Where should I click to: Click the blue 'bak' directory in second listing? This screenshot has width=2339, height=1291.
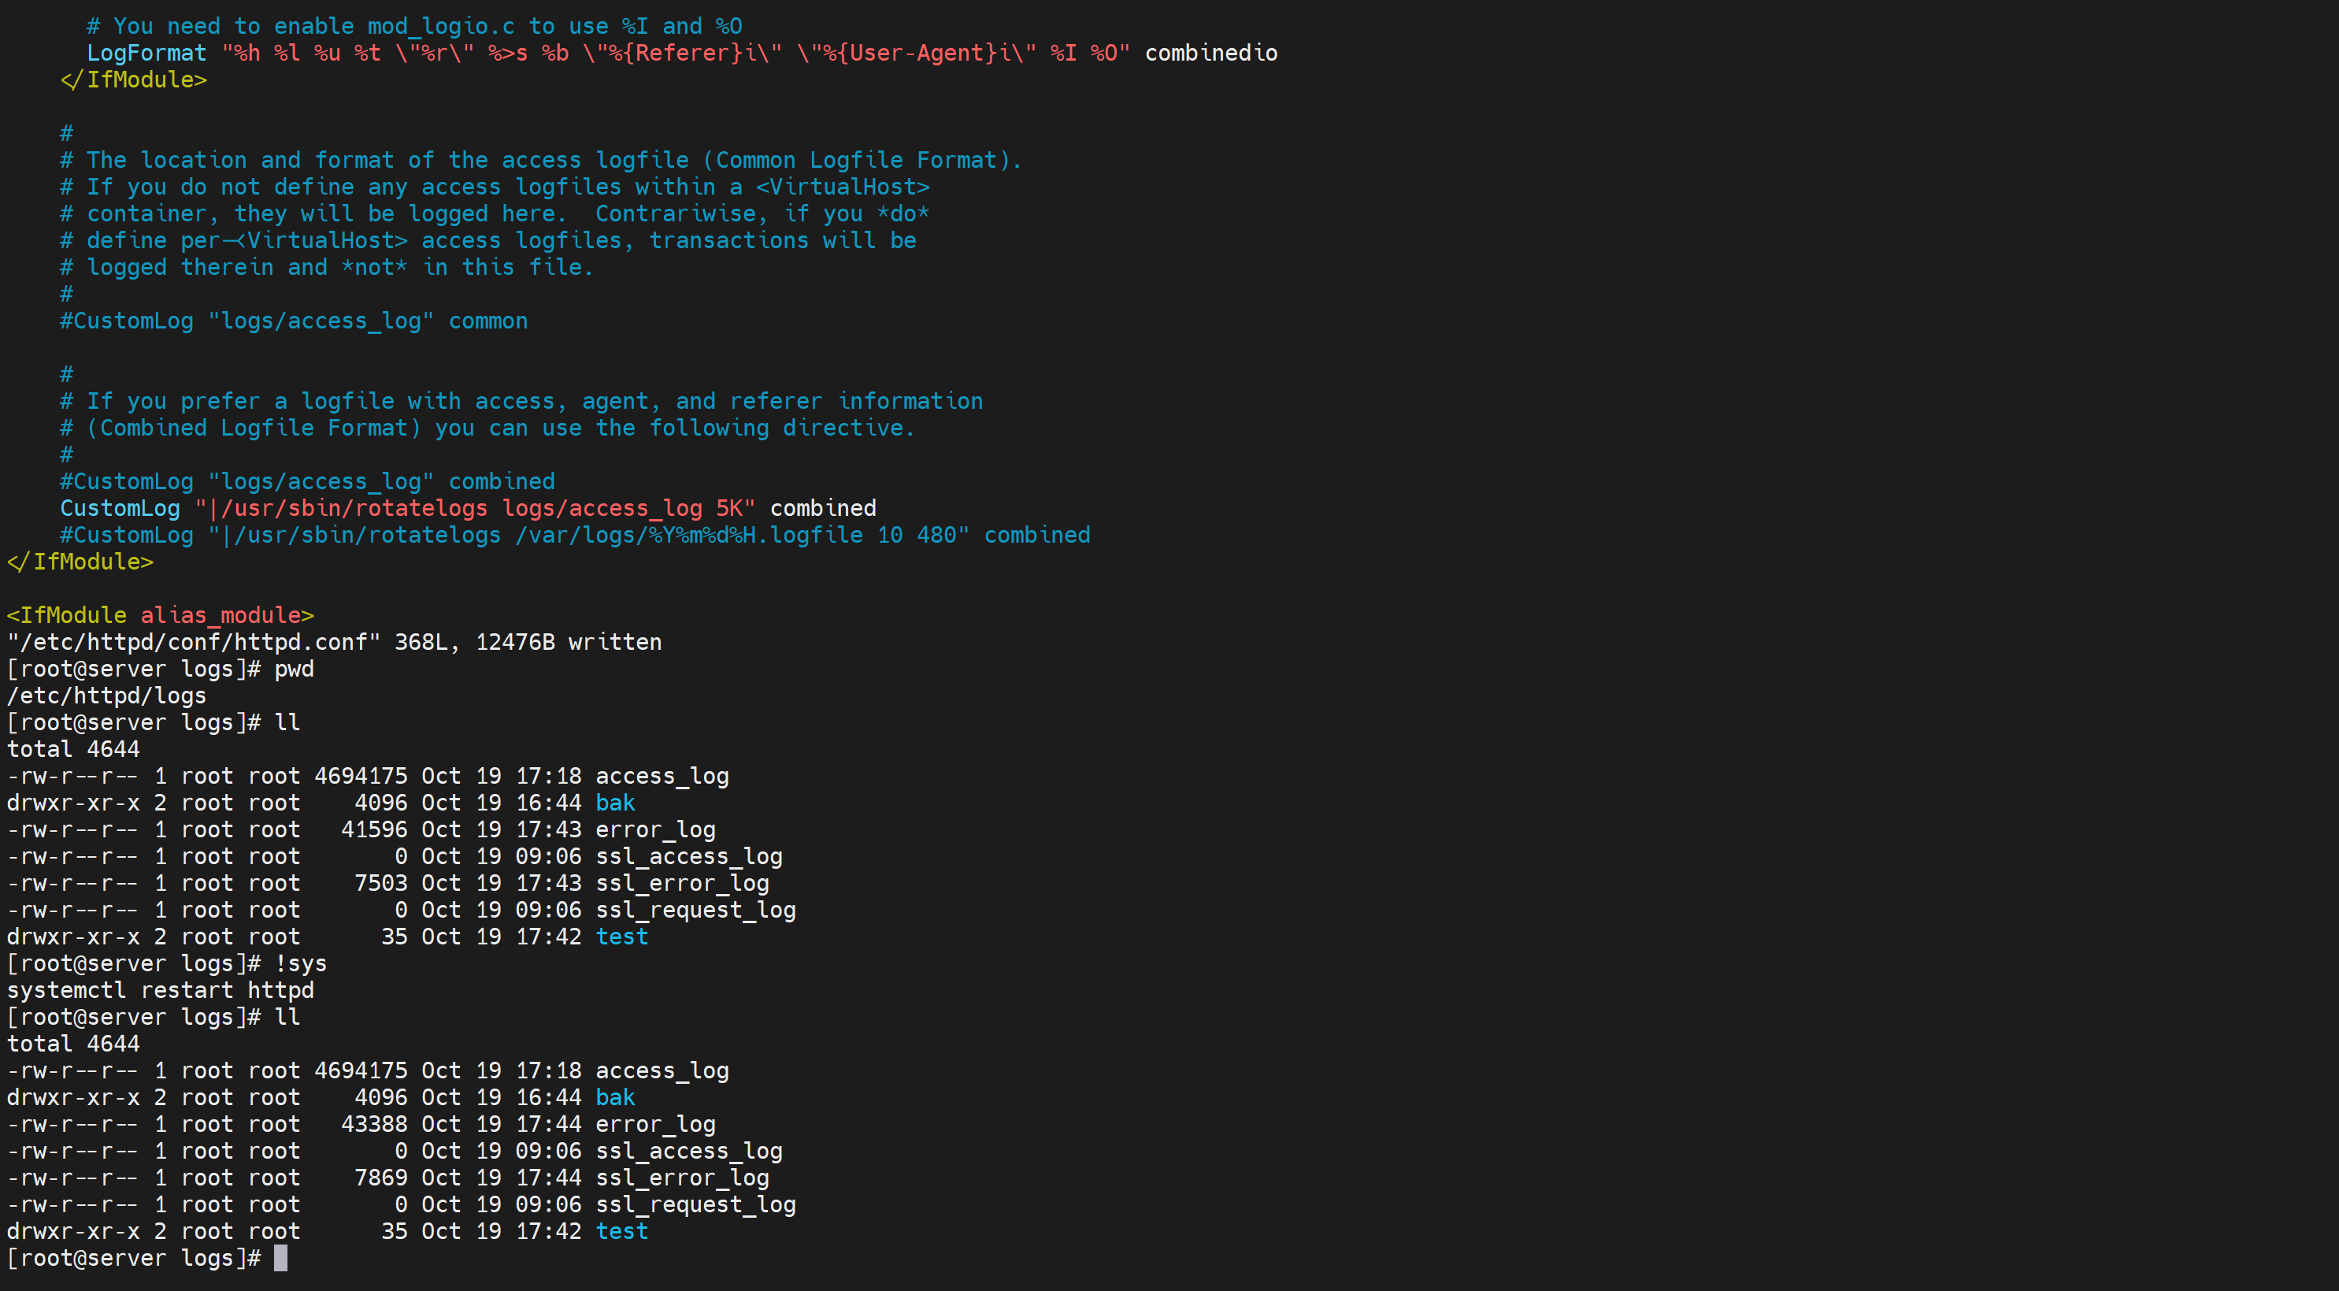tap(615, 1096)
